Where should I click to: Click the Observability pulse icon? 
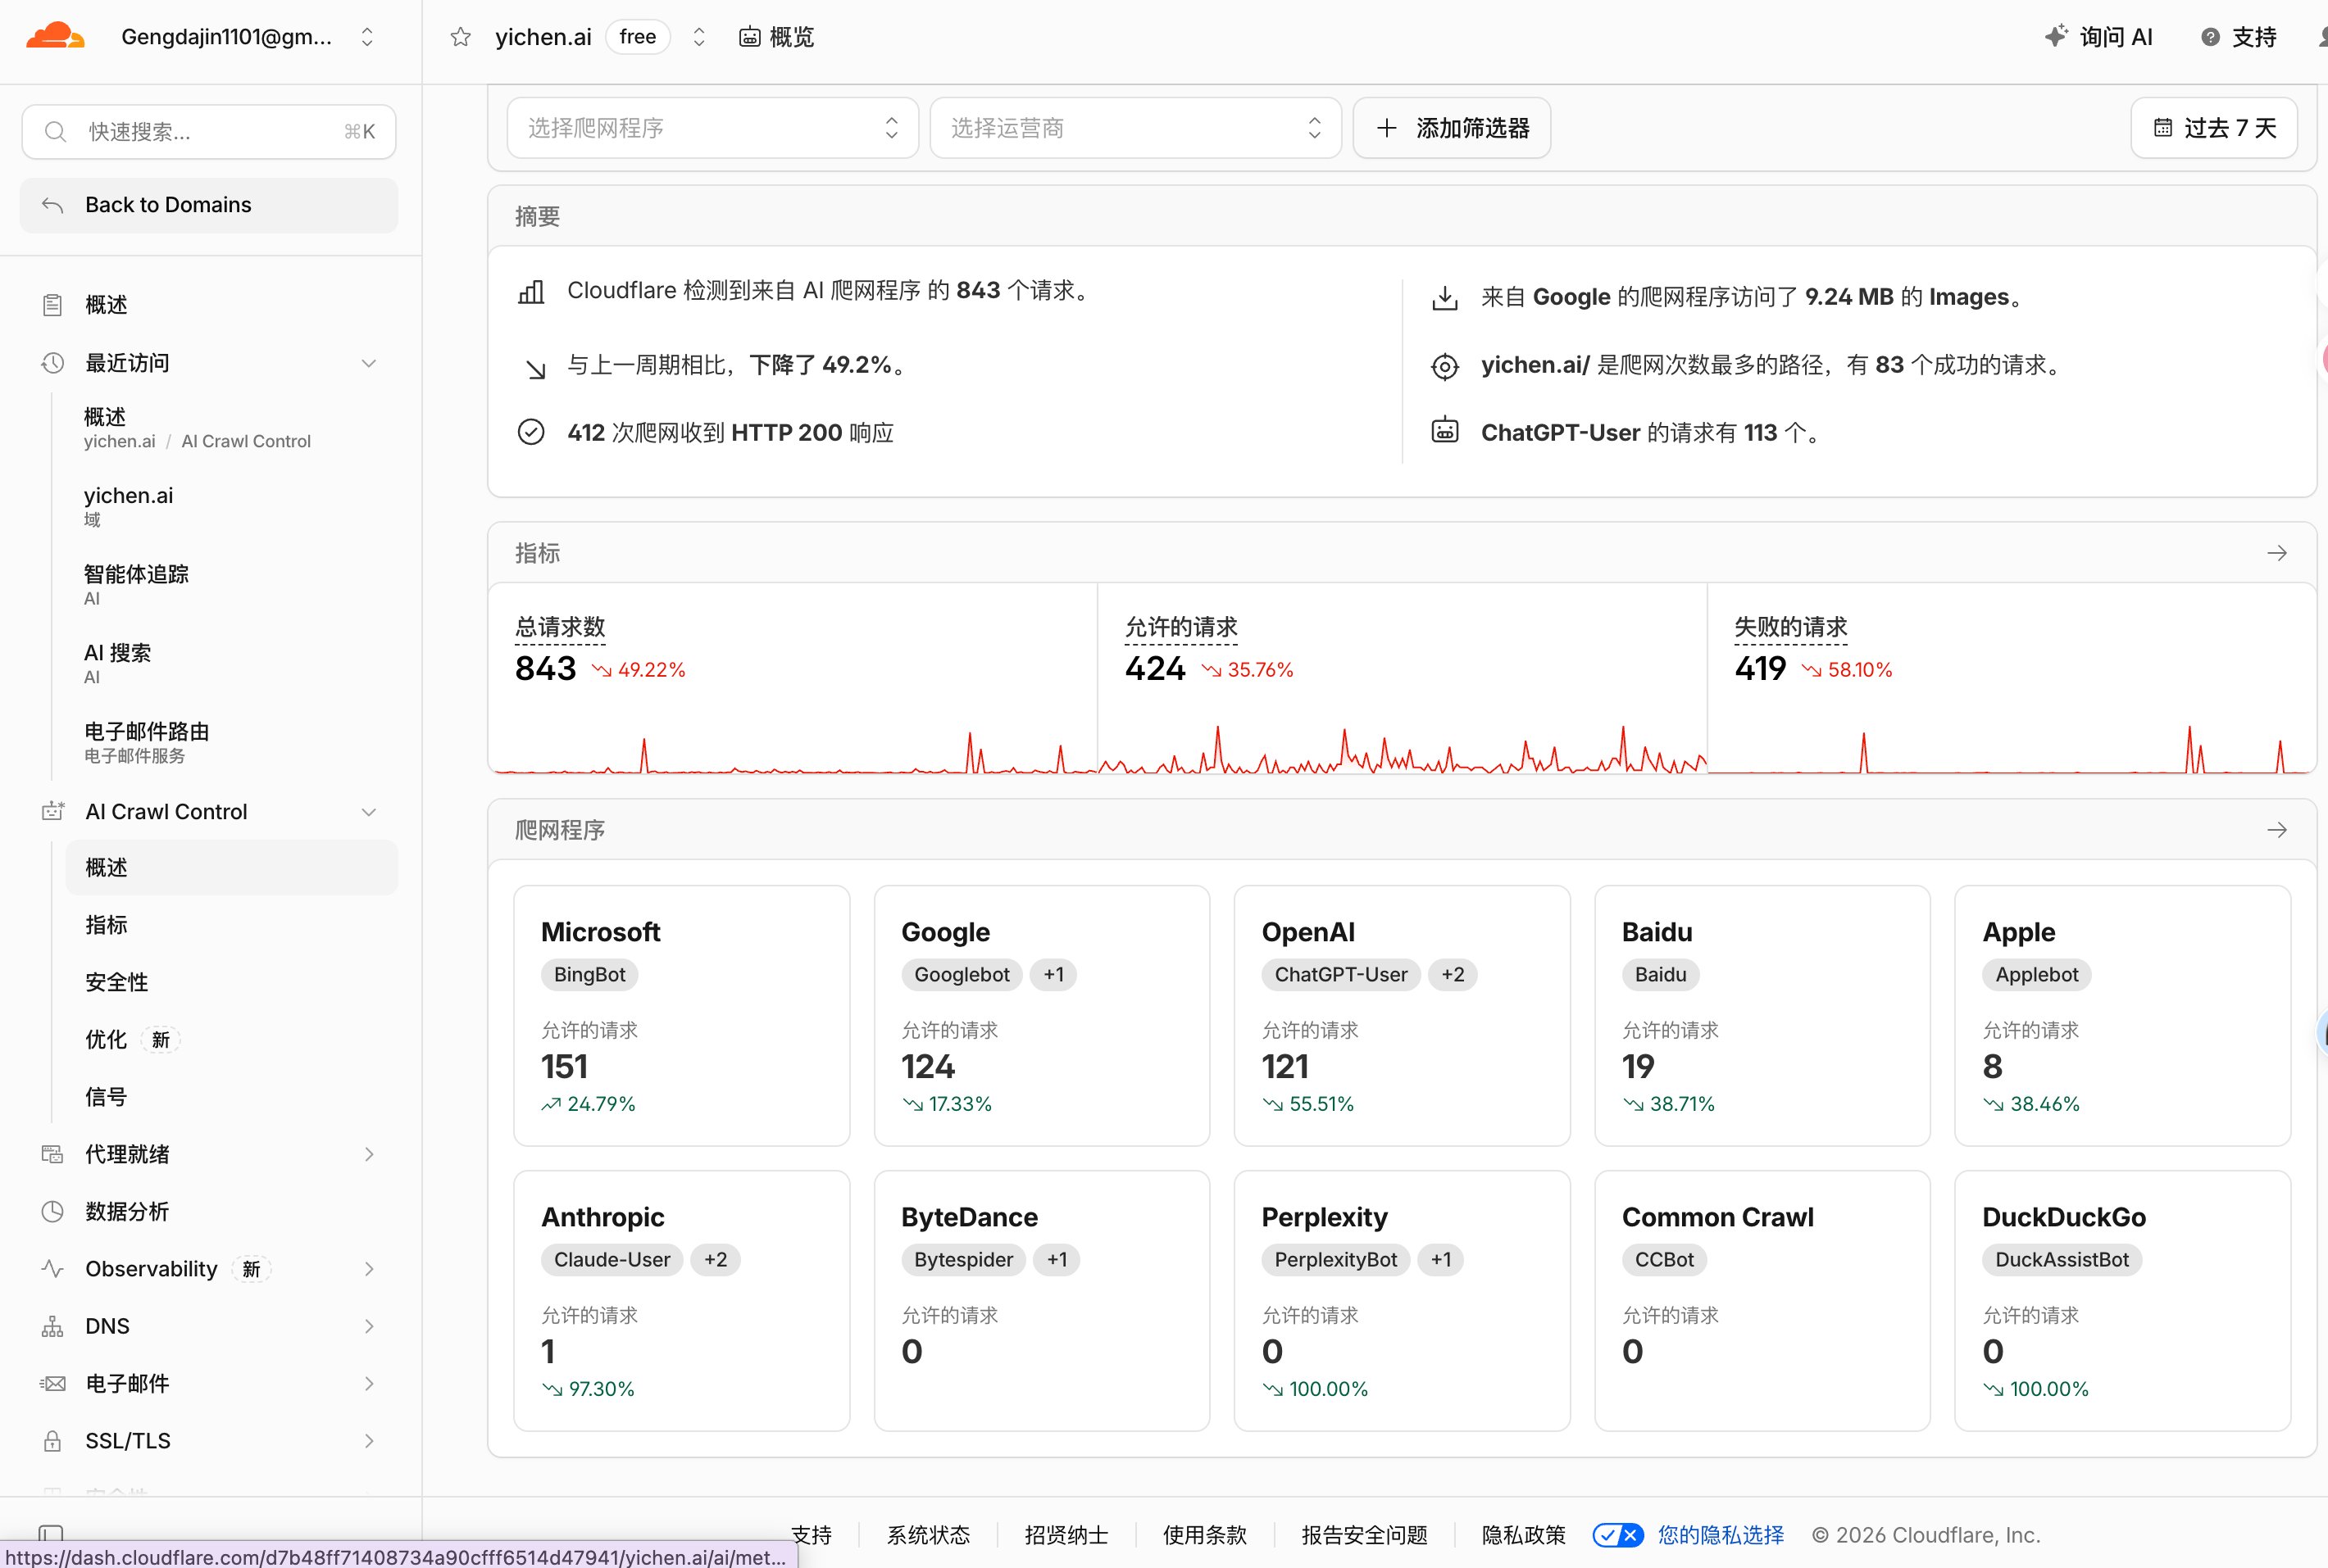[x=53, y=1268]
